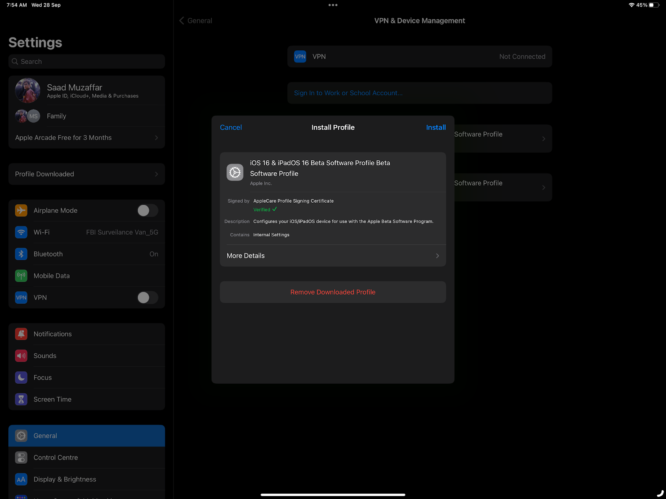Tap the Apple Arcade Free for 3 Months text

[x=63, y=138]
